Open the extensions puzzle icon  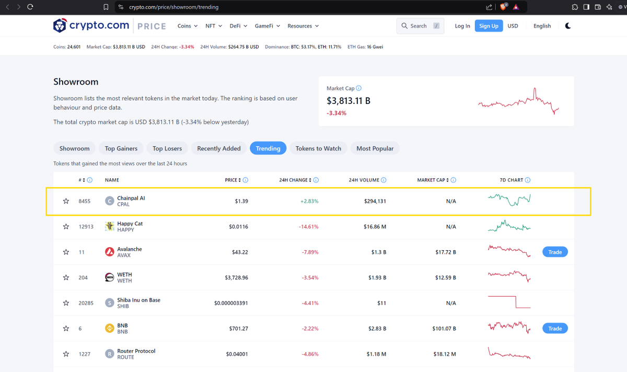click(x=575, y=7)
